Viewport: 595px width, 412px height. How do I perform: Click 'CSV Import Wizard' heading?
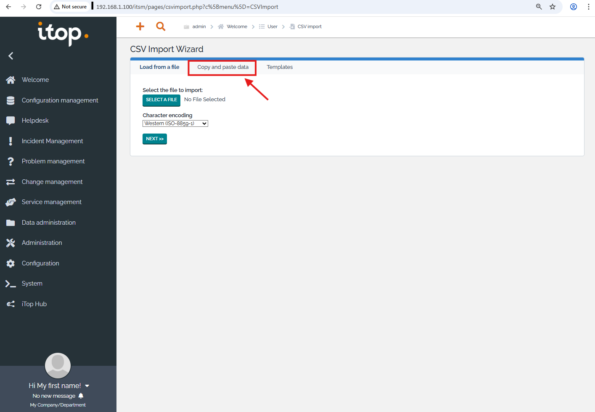[x=167, y=49]
